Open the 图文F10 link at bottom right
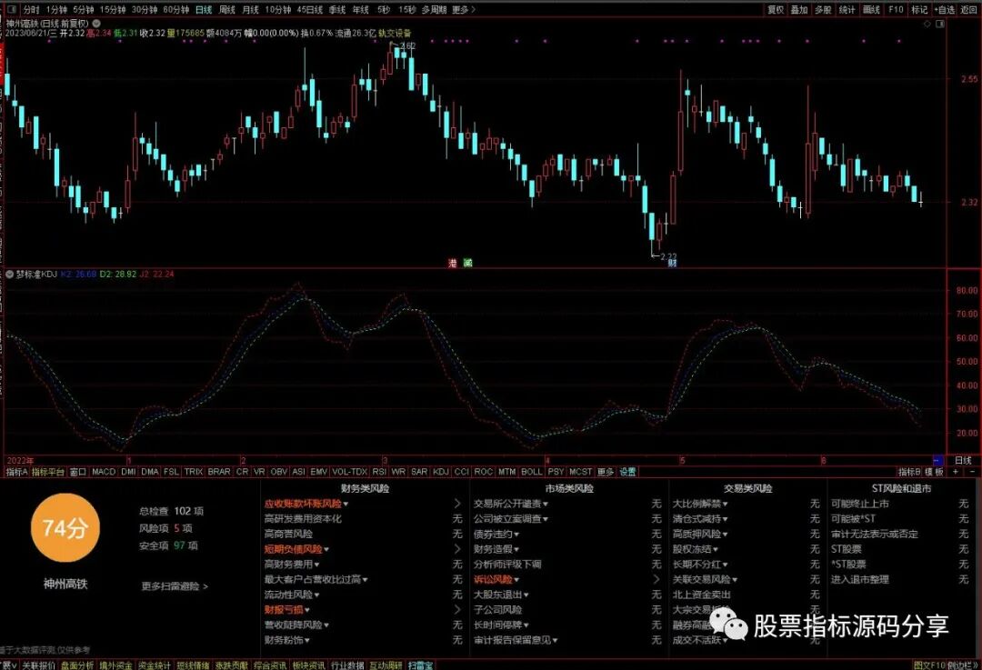 coord(929,665)
